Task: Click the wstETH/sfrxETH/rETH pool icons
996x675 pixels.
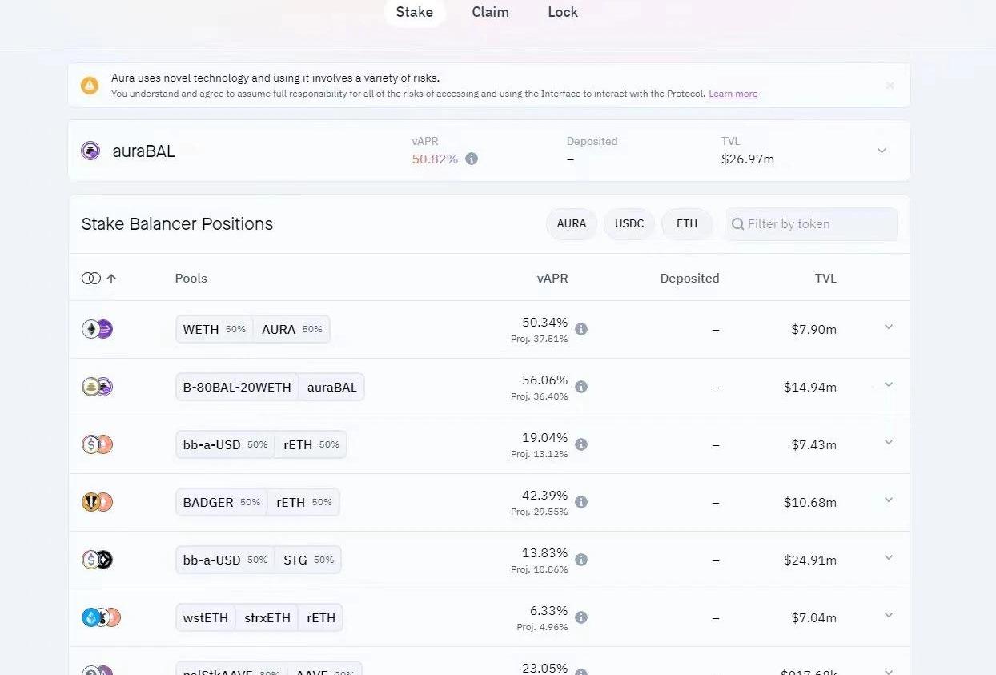Action: pyautogui.click(x=101, y=617)
